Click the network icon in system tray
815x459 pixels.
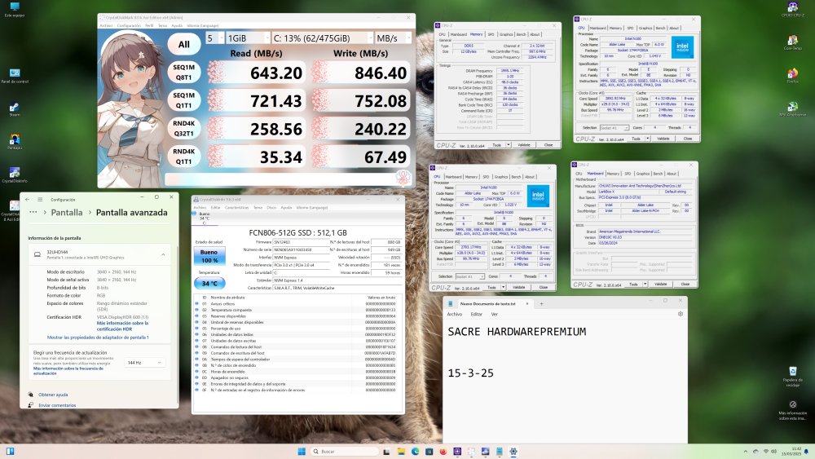coord(765,451)
